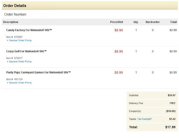Open Special Order Policy under Crazy Golf
Viewport: 179px width, 138px height.
[x=20, y=61]
